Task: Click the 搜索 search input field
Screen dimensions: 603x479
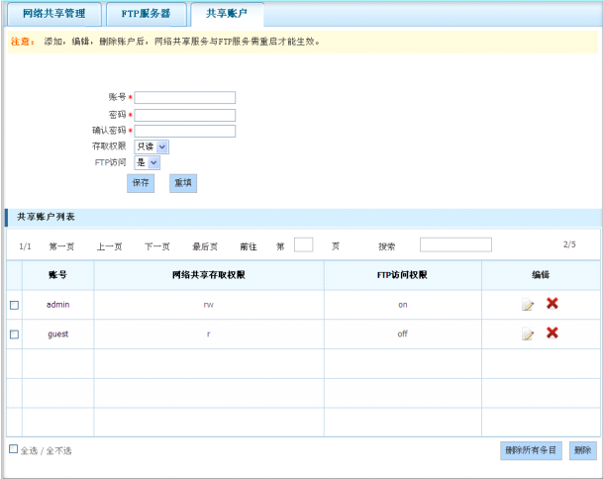Action: (x=455, y=244)
